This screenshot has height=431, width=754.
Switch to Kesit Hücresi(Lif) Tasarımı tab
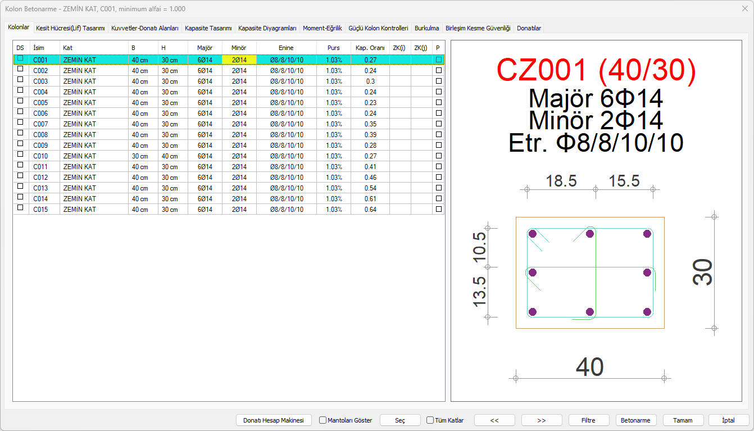[70, 28]
